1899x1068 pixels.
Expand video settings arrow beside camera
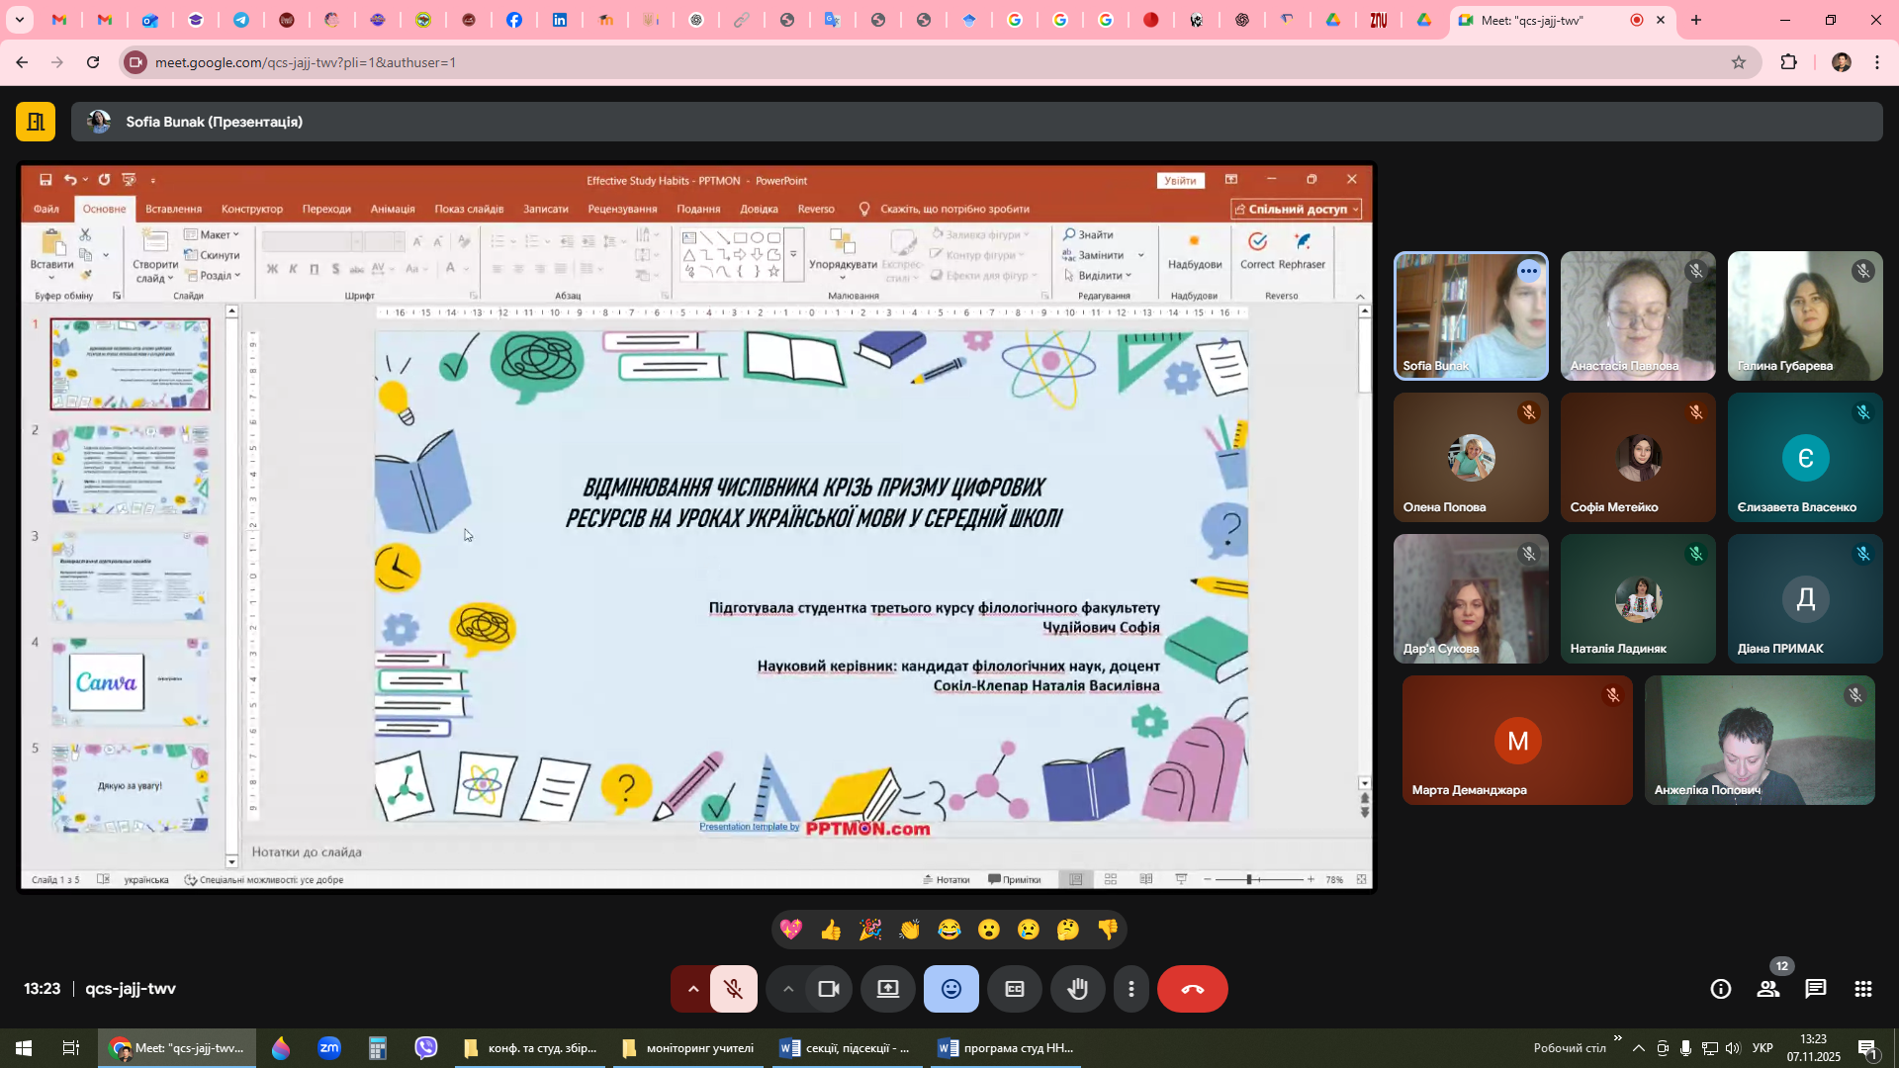point(788,989)
